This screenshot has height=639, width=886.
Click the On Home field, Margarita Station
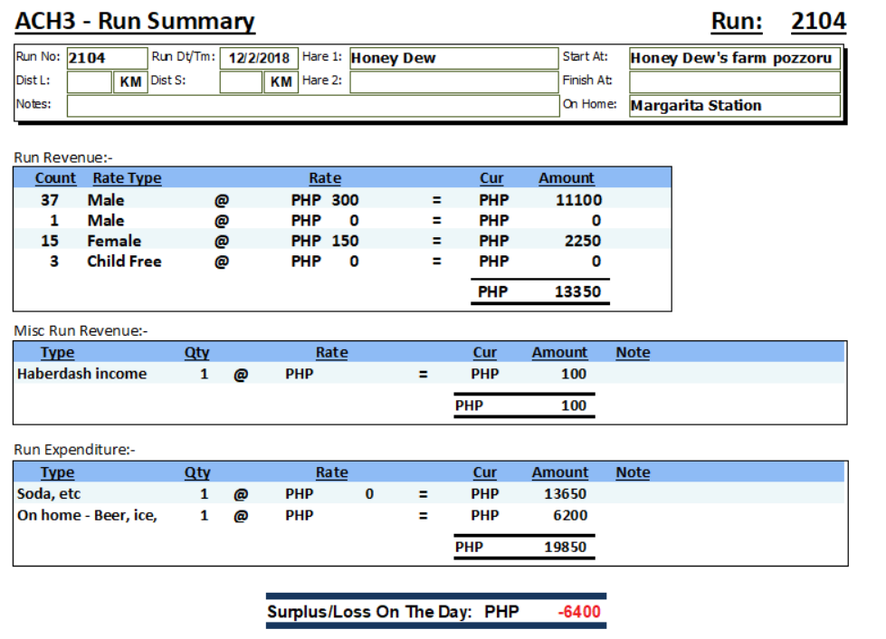(x=734, y=105)
